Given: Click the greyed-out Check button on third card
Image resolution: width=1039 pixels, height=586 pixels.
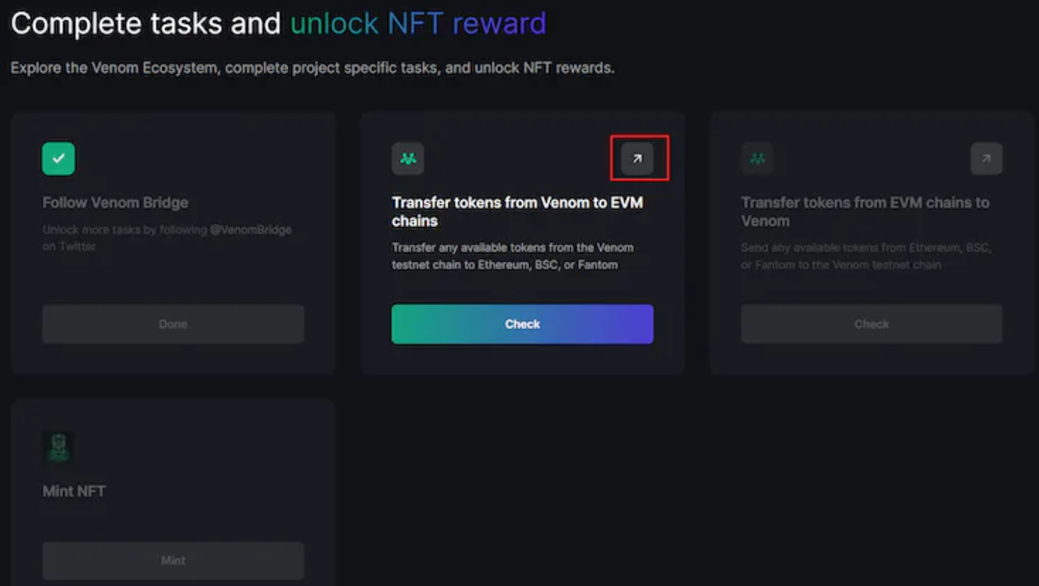Looking at the screenshot, I should click(x=872, y=324).
